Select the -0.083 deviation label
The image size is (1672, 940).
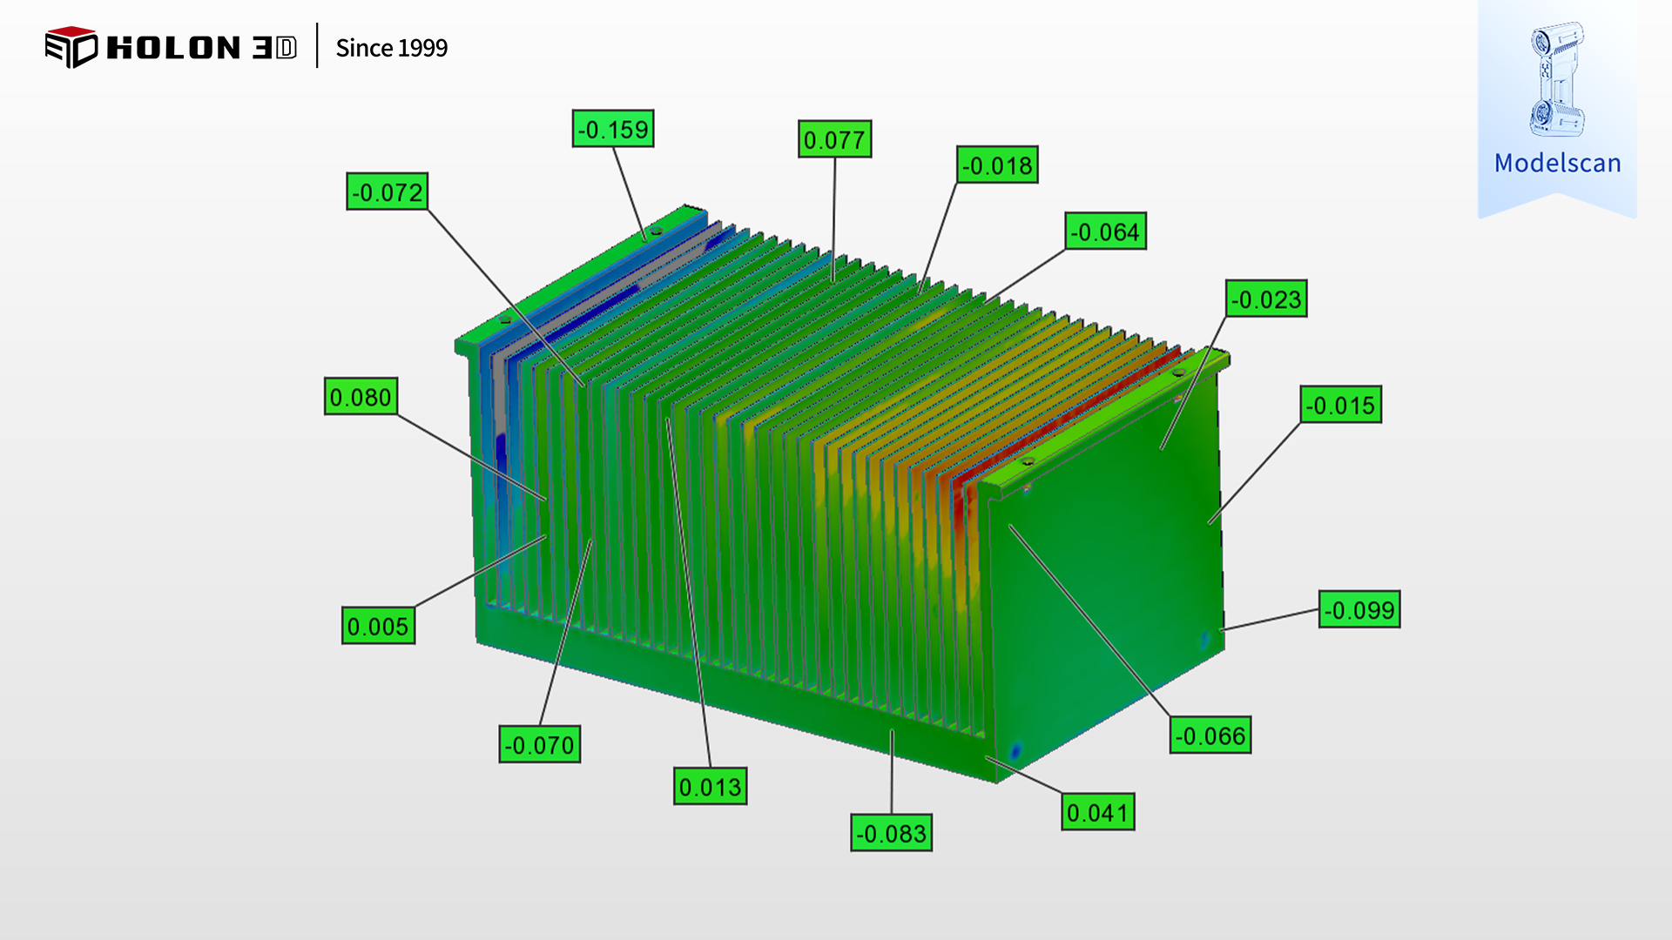pyautogui.click(x=891, y=834)
